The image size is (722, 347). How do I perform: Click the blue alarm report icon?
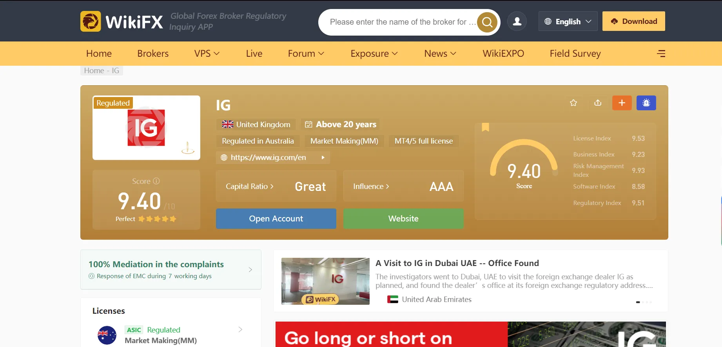pos(646,103)
